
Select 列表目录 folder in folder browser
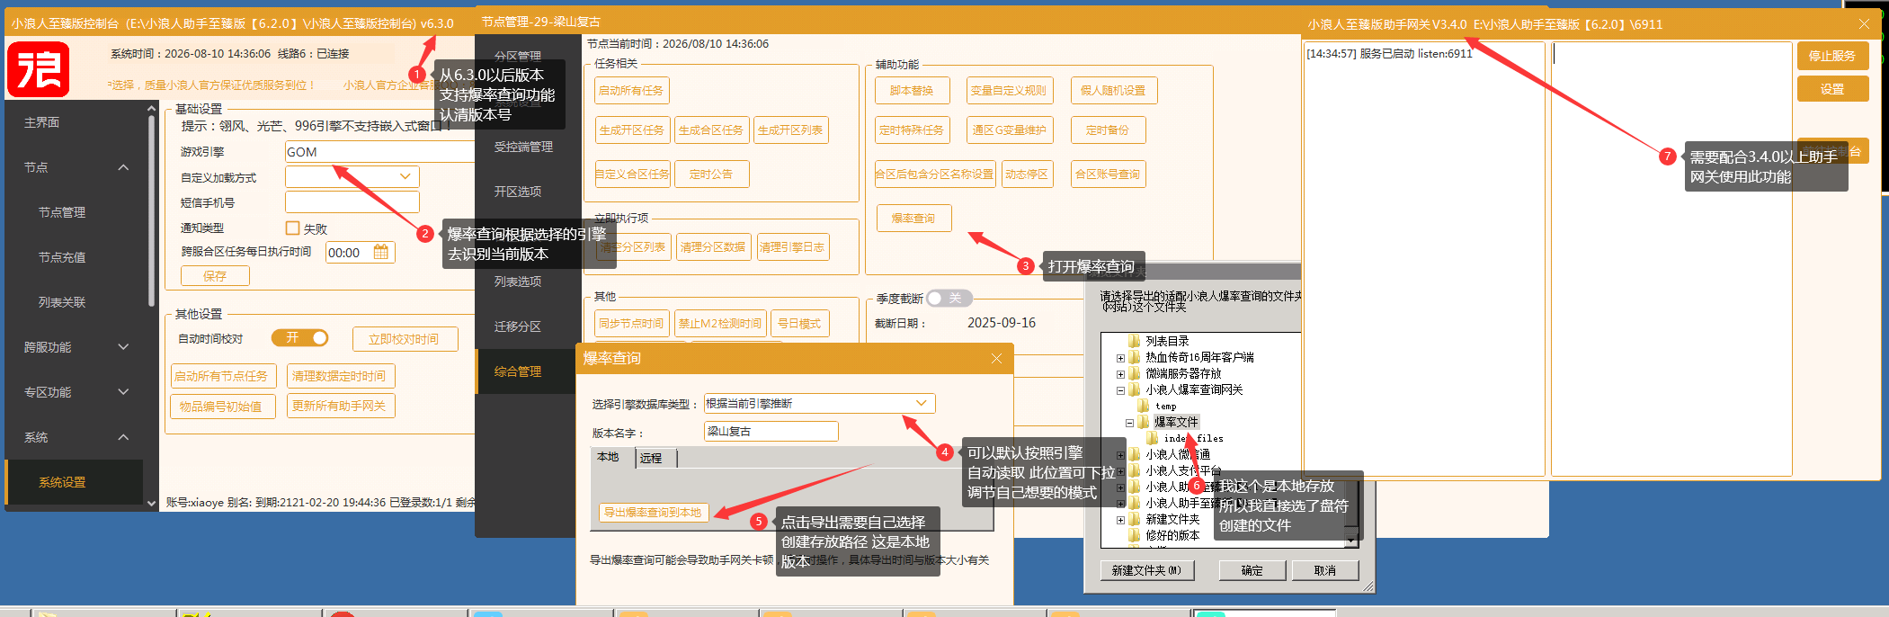coord(1167,341)
